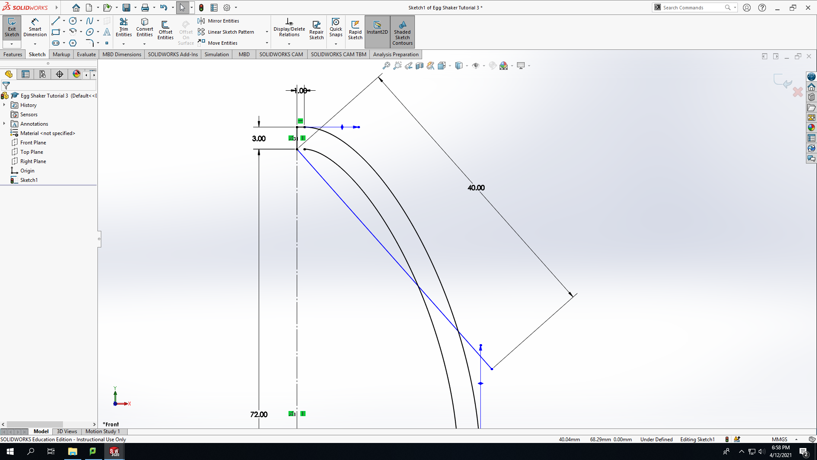The height and width of the screenshot is (460, 817).
Task: Choose the Convert Entities tool
Action: [145, 28]
